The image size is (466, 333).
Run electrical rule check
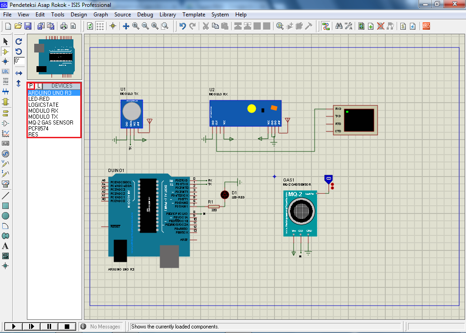(413, 26)
